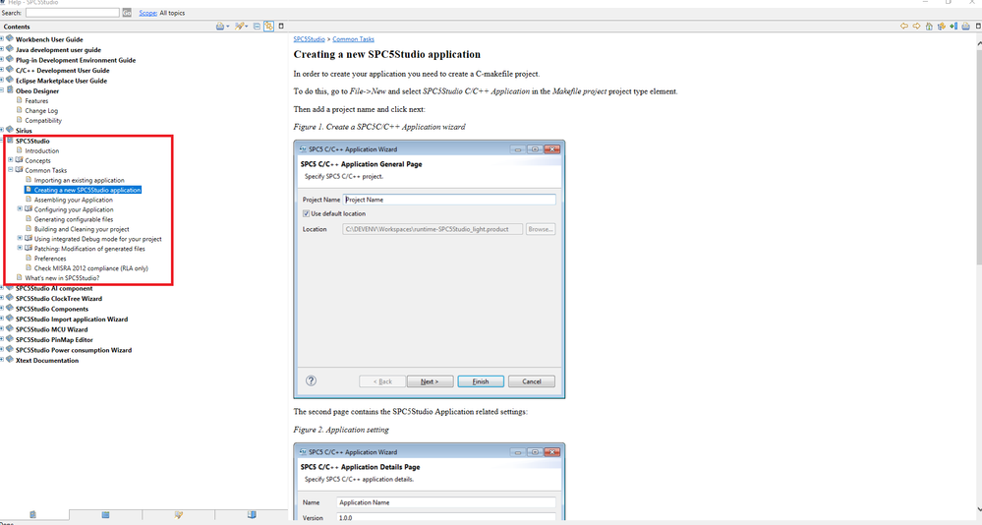
Task: Open Eclipse Marketplace User Guide book
Action: coord(61,81)
